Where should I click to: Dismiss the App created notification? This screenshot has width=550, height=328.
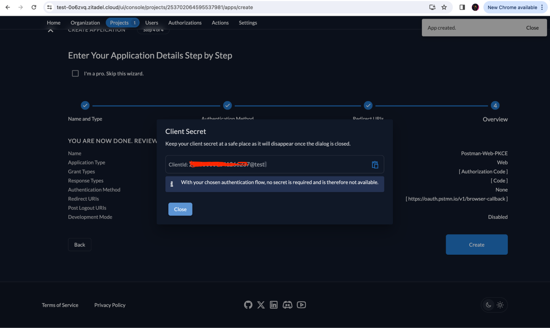click(x=532, y=28)
